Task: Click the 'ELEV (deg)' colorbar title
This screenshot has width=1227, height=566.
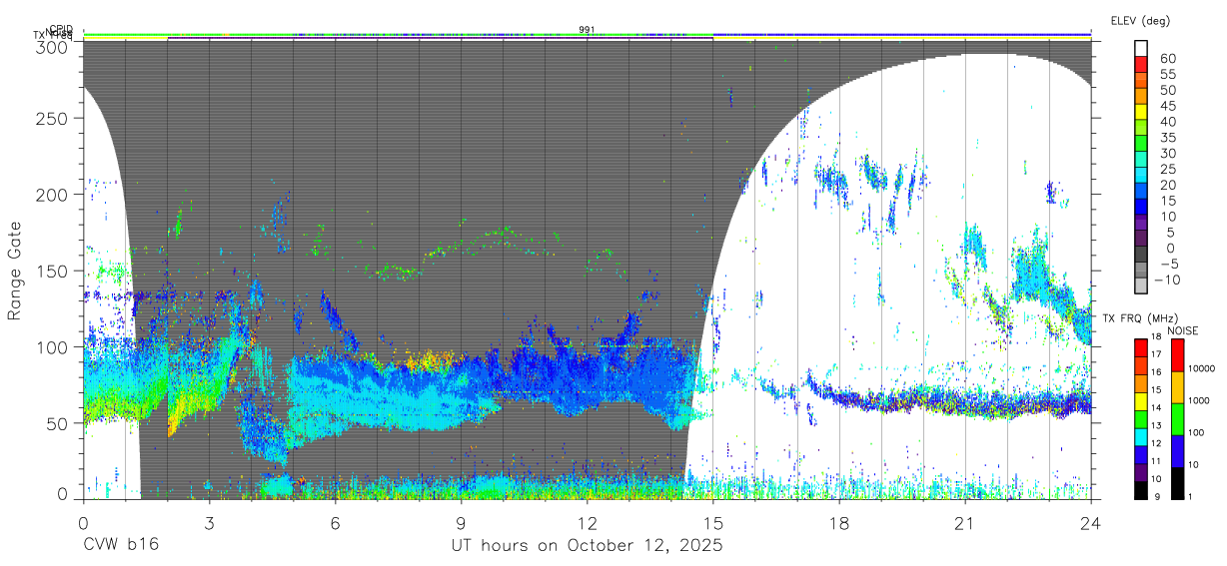Action: (x=1141, y=20)
